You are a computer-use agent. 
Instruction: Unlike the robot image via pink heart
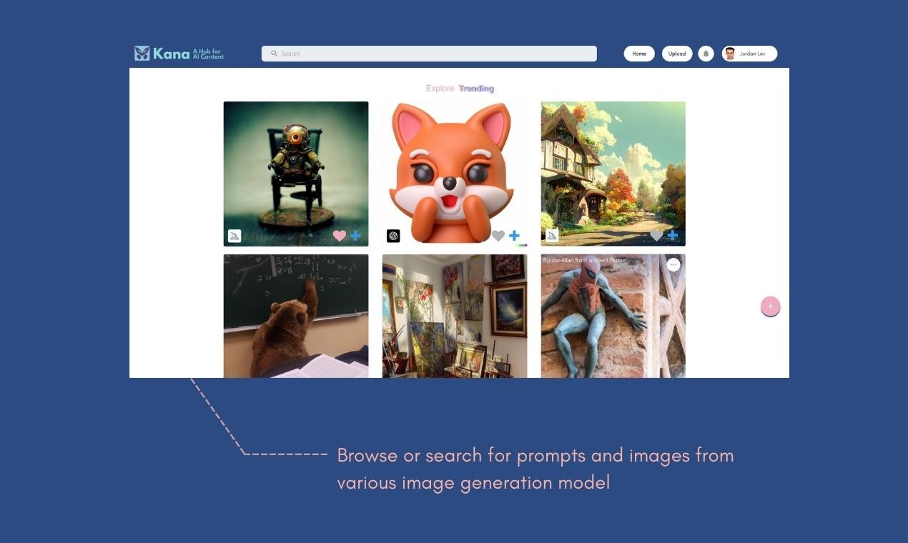340,236
